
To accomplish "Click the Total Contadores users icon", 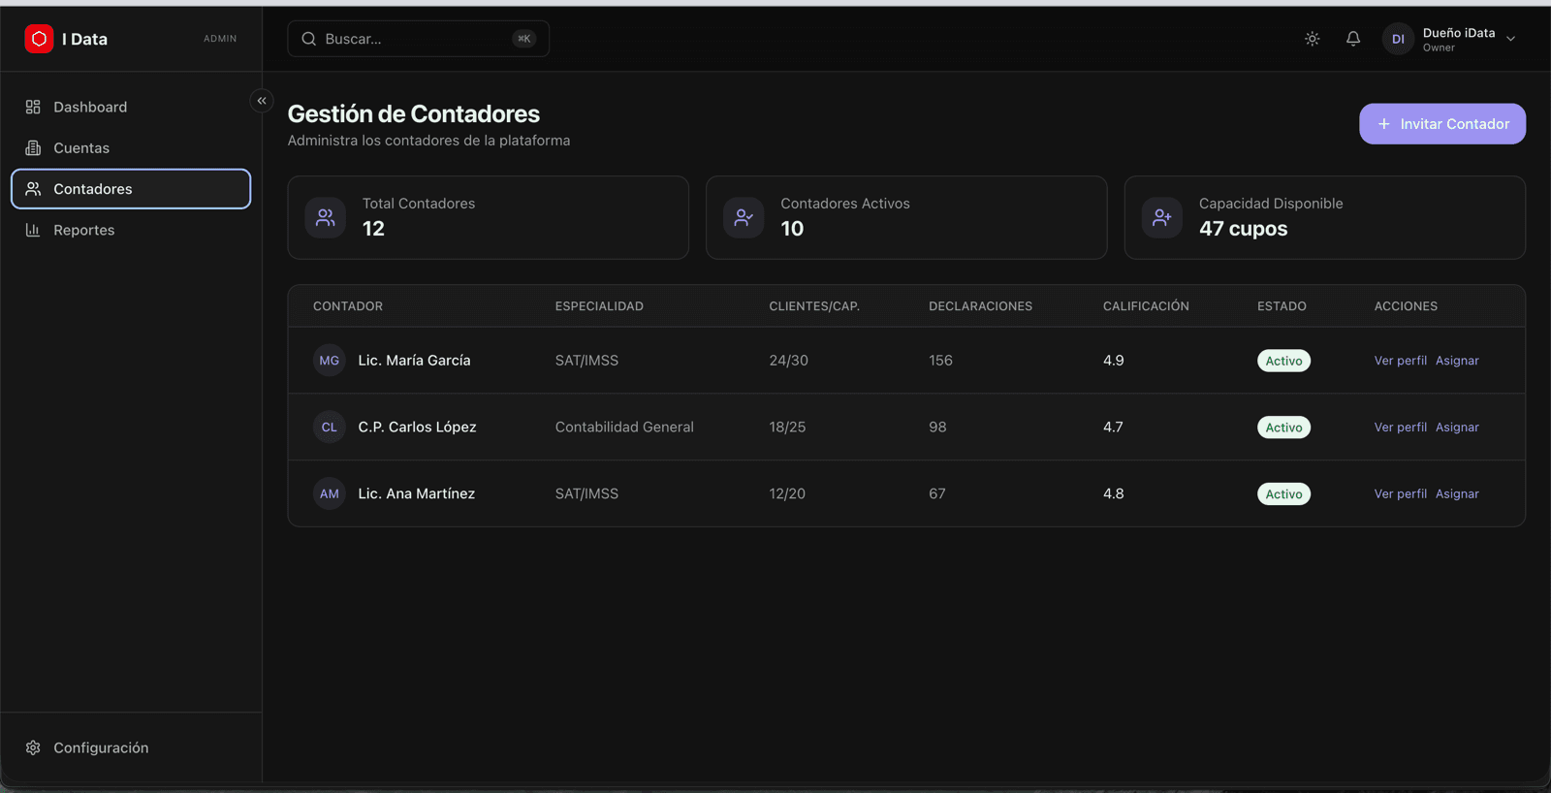I will [x=326, y=217].
